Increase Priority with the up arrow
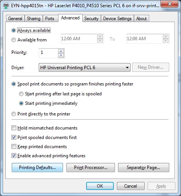181x196 pixels. pos(61,51)
